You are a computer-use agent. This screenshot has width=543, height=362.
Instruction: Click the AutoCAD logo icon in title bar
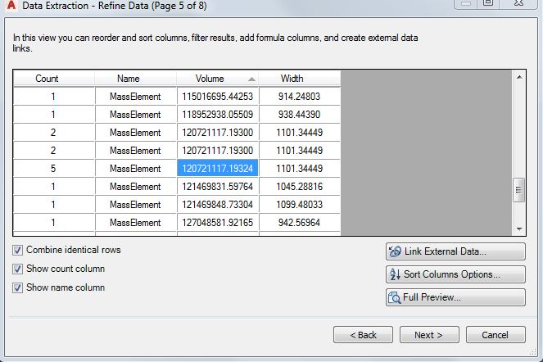coord(11,5)
